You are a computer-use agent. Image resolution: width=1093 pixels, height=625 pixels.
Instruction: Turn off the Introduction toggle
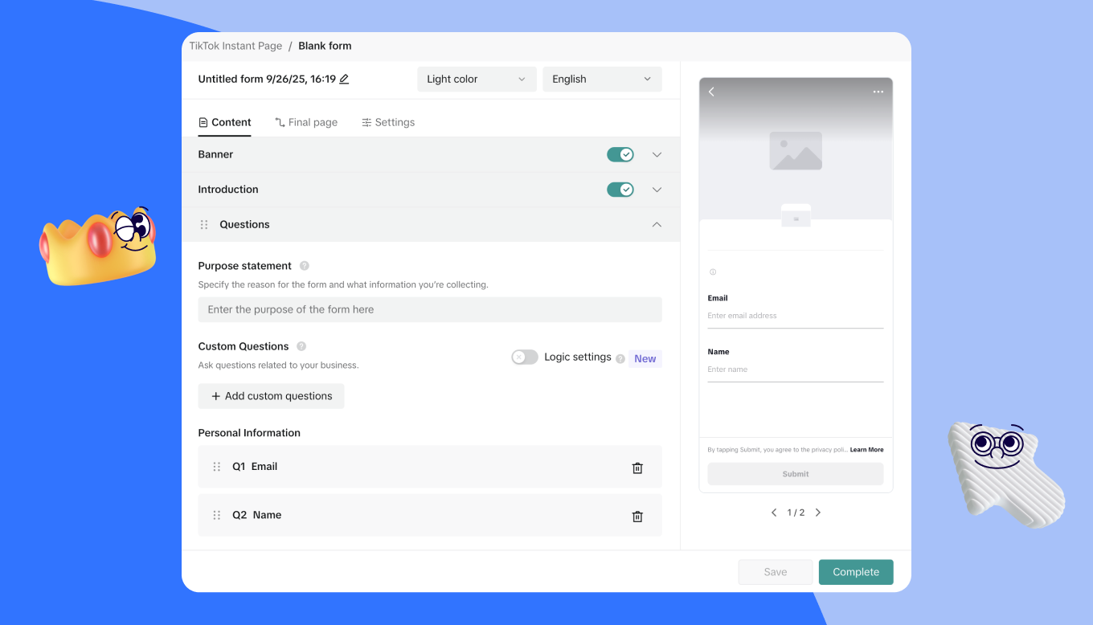(620, 190)
